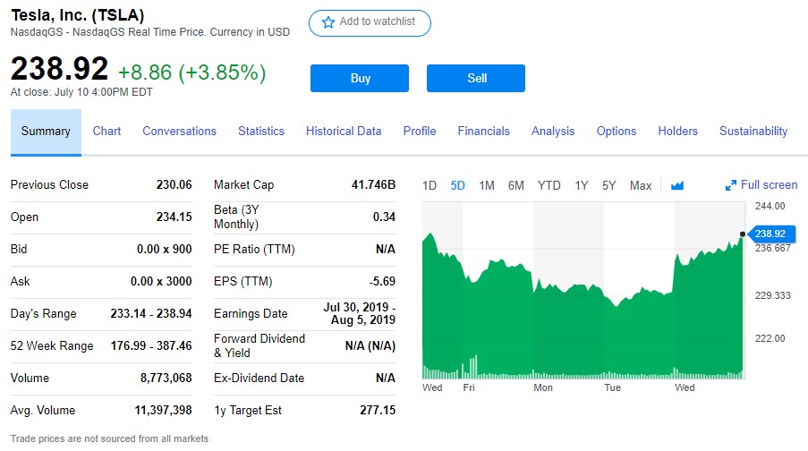The image size is (808, 451).
Task: Click the Fri label on the chart axis
Action: 469,387
